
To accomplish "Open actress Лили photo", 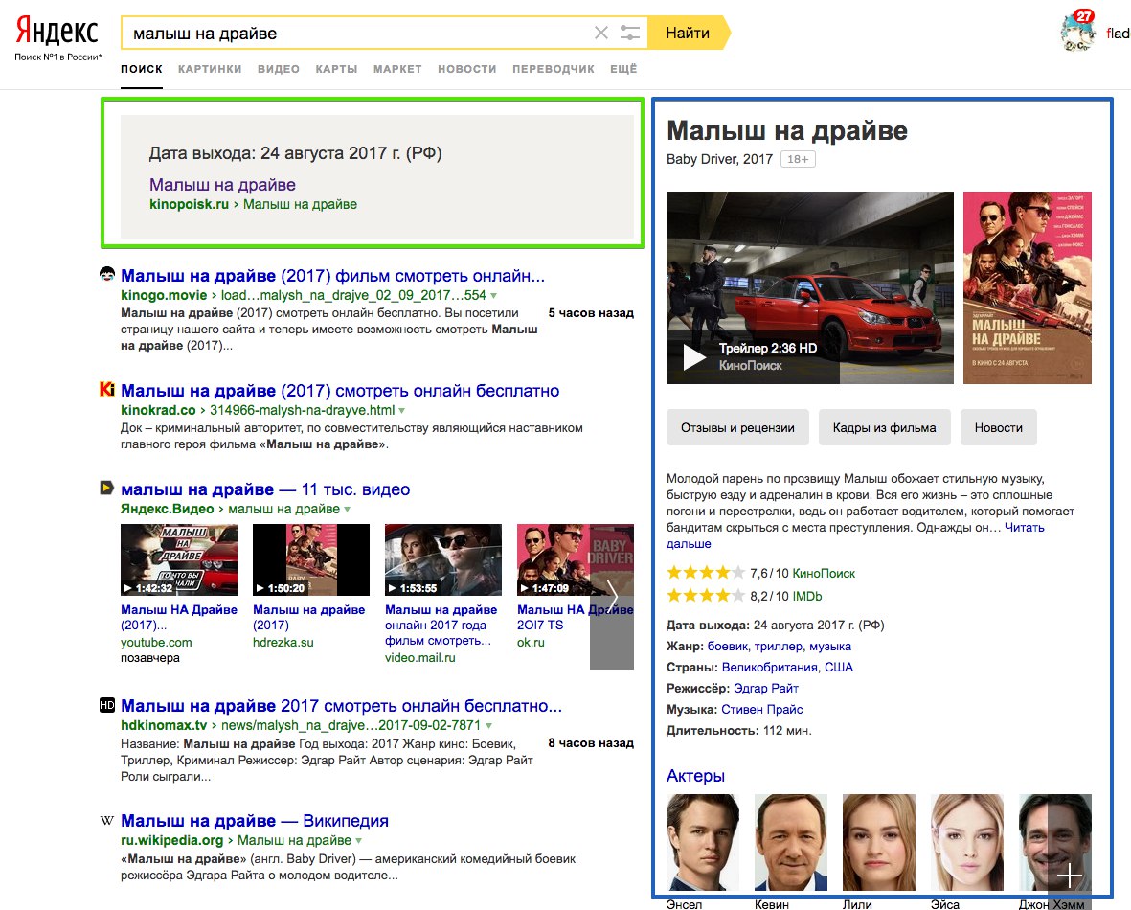I will (878, 843).
